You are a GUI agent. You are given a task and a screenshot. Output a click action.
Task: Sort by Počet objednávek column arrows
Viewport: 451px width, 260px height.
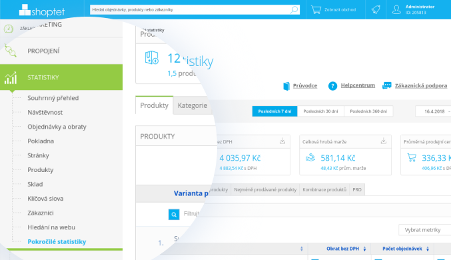click(428, 249)
